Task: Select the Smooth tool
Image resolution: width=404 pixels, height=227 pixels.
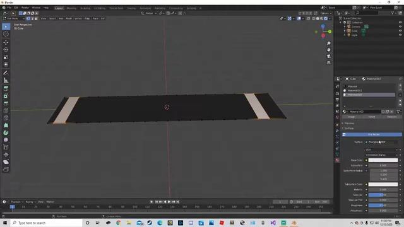Action: tap(6, 140)
